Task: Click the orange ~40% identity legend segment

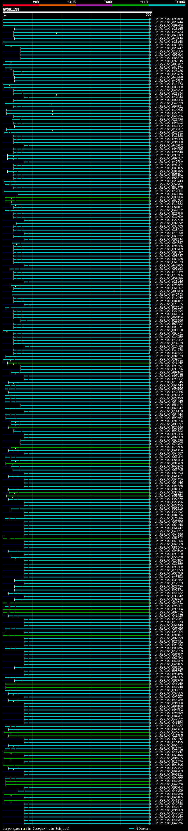Action: (x=58, y=5)
